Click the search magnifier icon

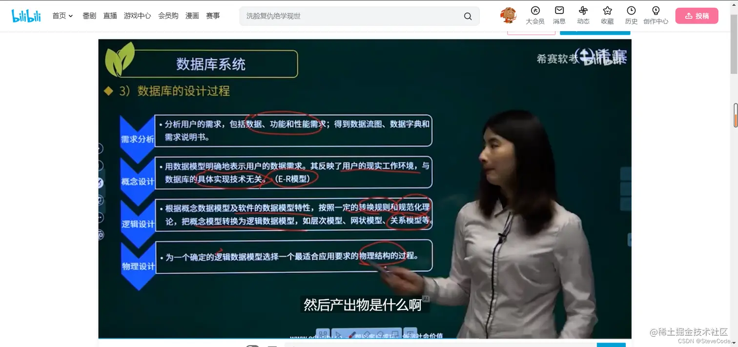pos(467,16)
